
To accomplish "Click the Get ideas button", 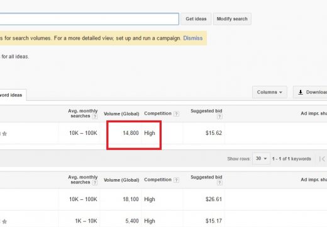I will [196, 19].
